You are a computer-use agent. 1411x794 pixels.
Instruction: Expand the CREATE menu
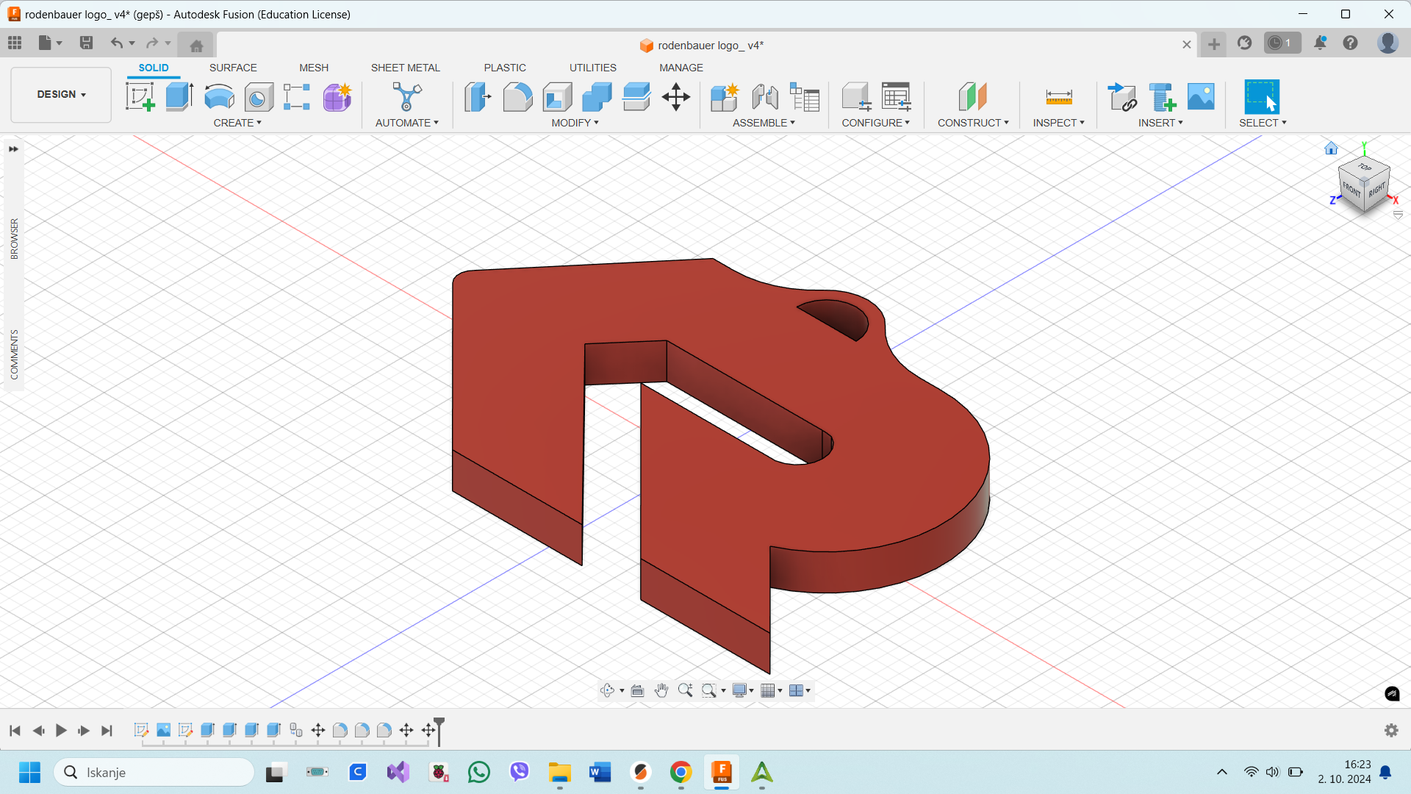coord(237,123)
